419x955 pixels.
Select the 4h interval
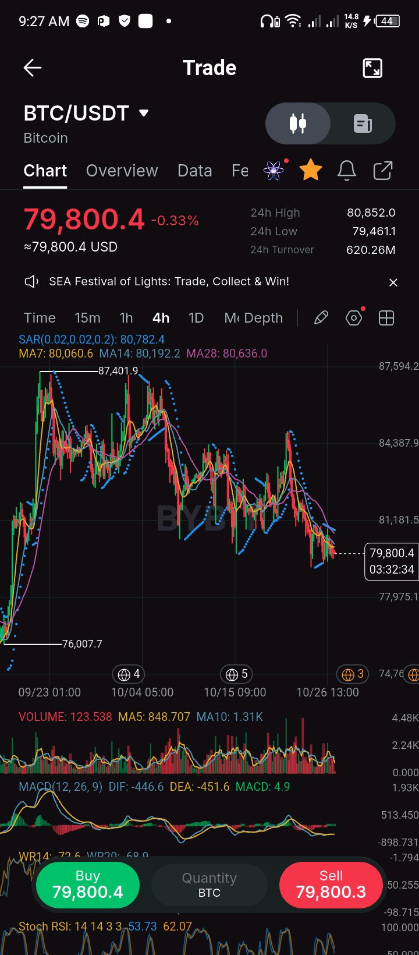pos(161,318)
